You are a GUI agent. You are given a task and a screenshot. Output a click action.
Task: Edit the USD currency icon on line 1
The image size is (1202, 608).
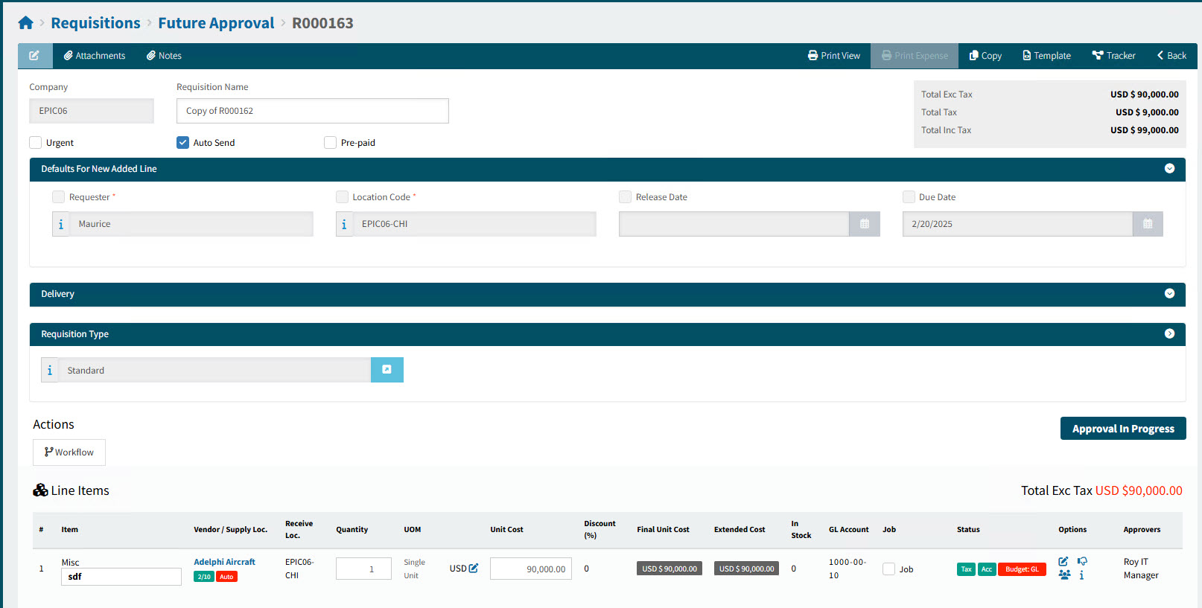pos(473,568)
